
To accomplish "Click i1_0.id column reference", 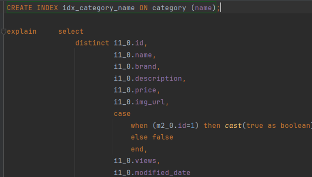I will coord(128,43).
